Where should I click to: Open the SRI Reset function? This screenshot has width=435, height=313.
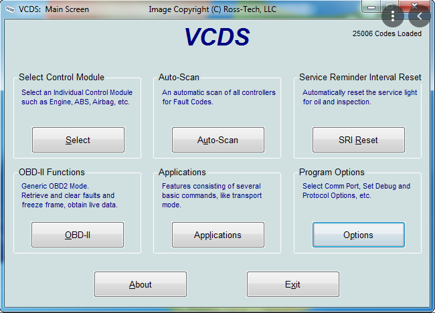point(359,140)
